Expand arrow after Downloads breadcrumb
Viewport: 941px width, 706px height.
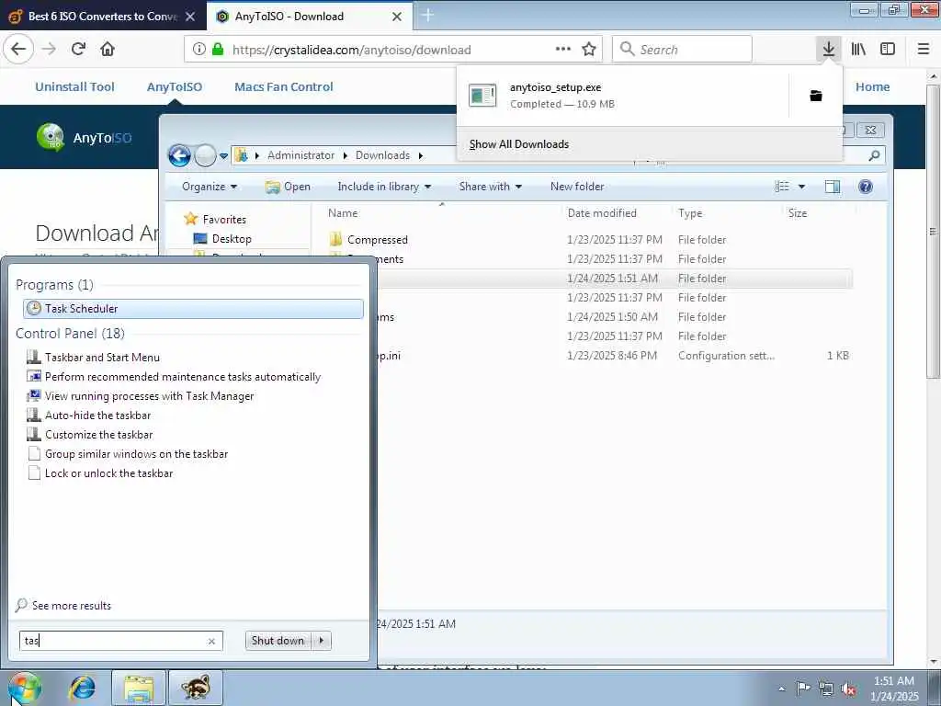pyautogui.click(x=421, y=155)
